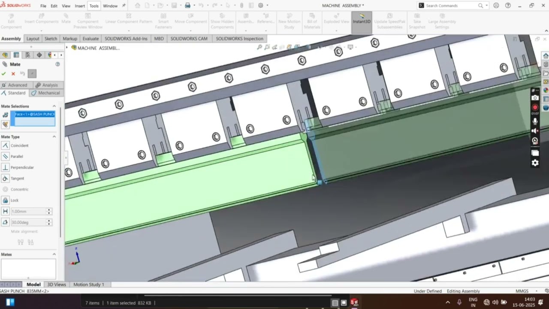
Task: Open the Linear Component Pattern dropdown arrow
Action: pyautogui.click(x=129, y=31)
